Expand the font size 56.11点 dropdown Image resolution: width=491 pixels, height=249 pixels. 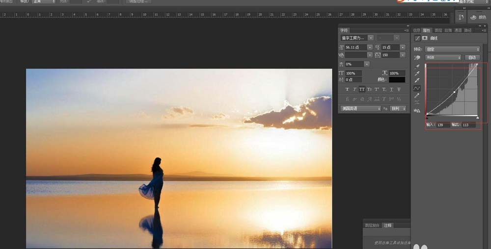tap(370, 47)
